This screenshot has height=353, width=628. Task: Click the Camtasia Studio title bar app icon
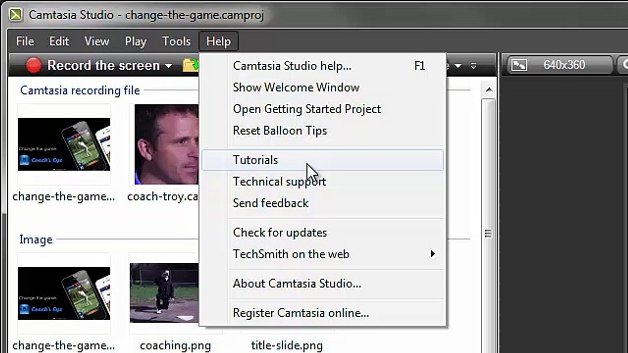[x=16, y=15]
